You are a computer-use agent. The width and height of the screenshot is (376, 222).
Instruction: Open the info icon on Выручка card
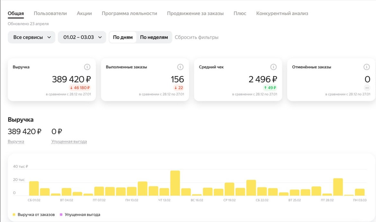click(87, 67)
